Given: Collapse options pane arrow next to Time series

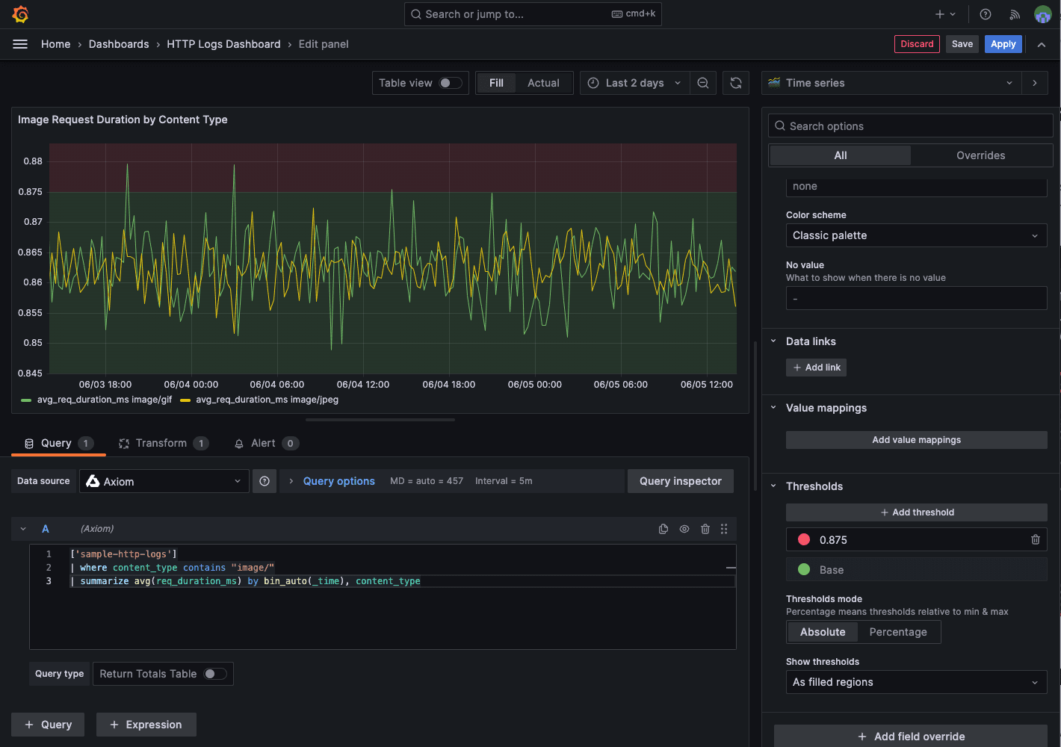Looking at the screenshot, I should [1035, 83].
